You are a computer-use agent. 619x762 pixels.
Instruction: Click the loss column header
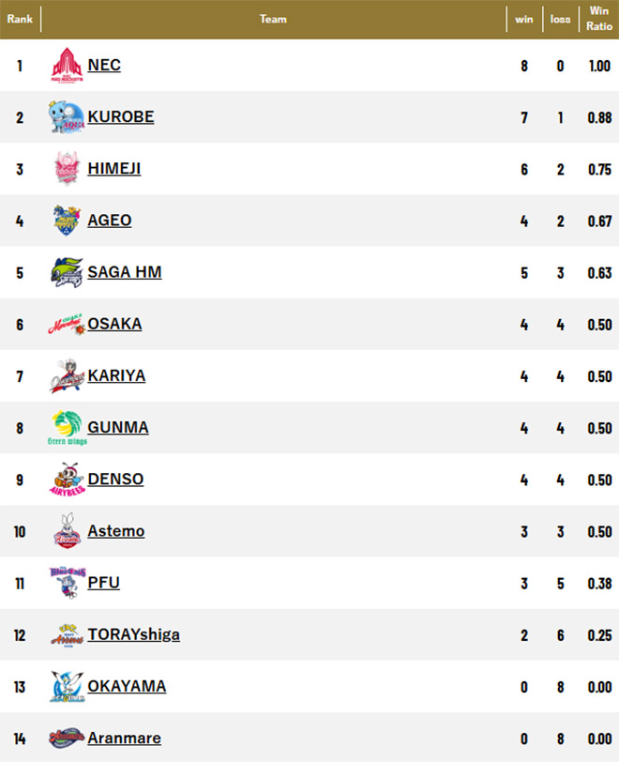[561, 19]
